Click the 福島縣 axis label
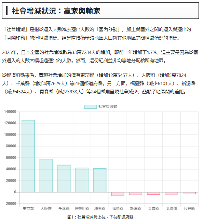 tap(118, 209)
